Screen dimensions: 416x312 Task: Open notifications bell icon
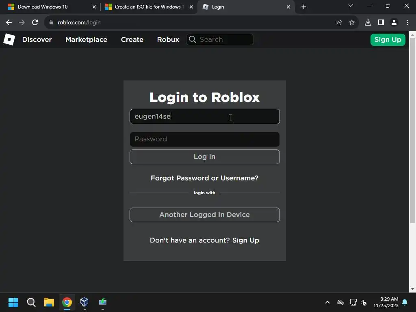pos(405,302)
